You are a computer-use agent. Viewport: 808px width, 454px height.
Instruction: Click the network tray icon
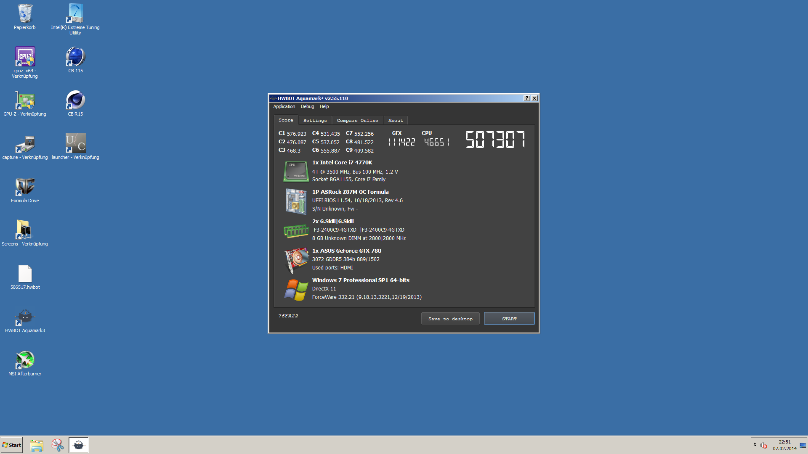coord(803,445)
